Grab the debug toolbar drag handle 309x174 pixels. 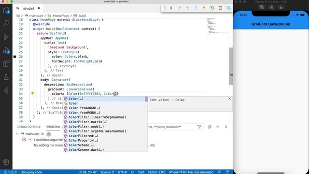coord(165,8)
